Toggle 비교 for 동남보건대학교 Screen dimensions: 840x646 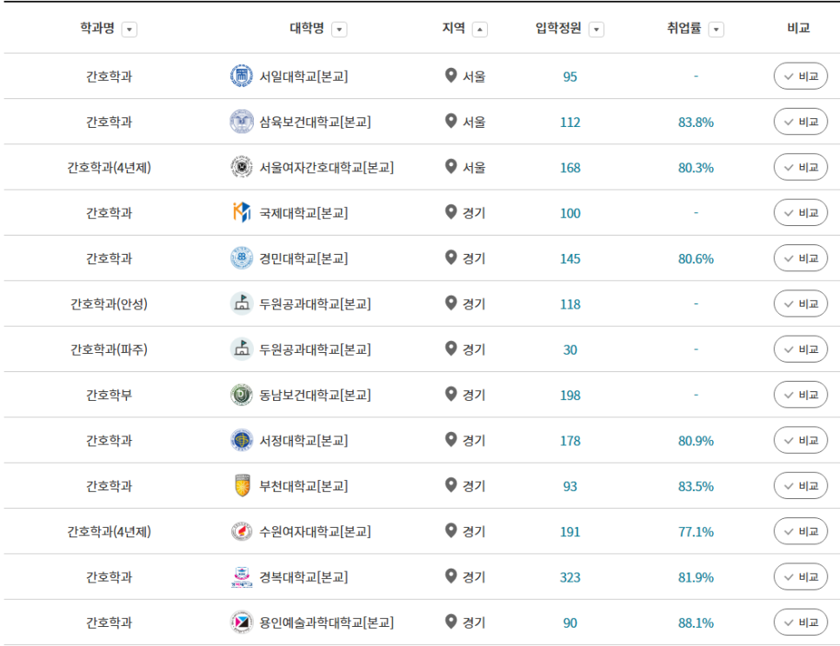pyautogui.click(x=800, y=395)
